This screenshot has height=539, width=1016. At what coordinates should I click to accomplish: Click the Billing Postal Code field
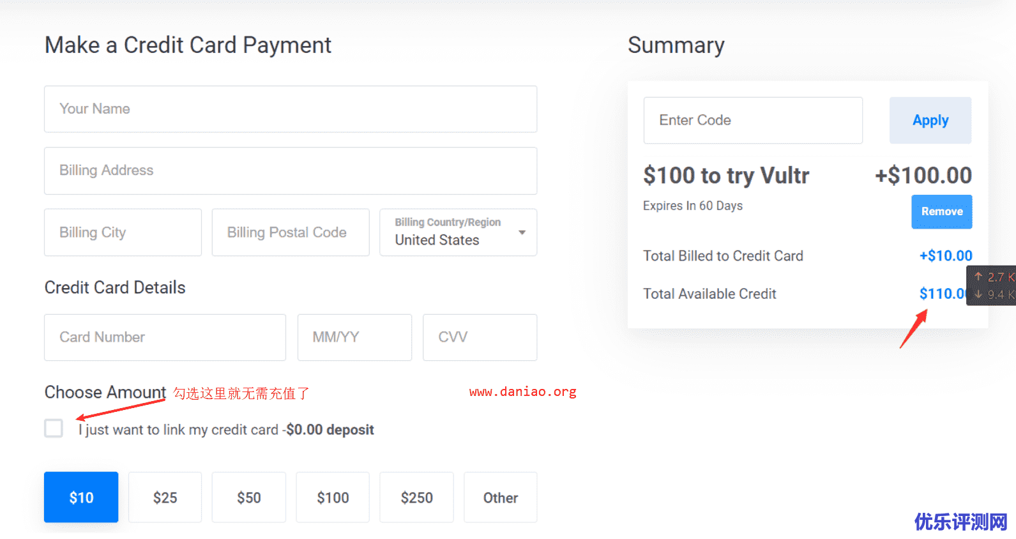pyautogui.click(x=291, y=232)
